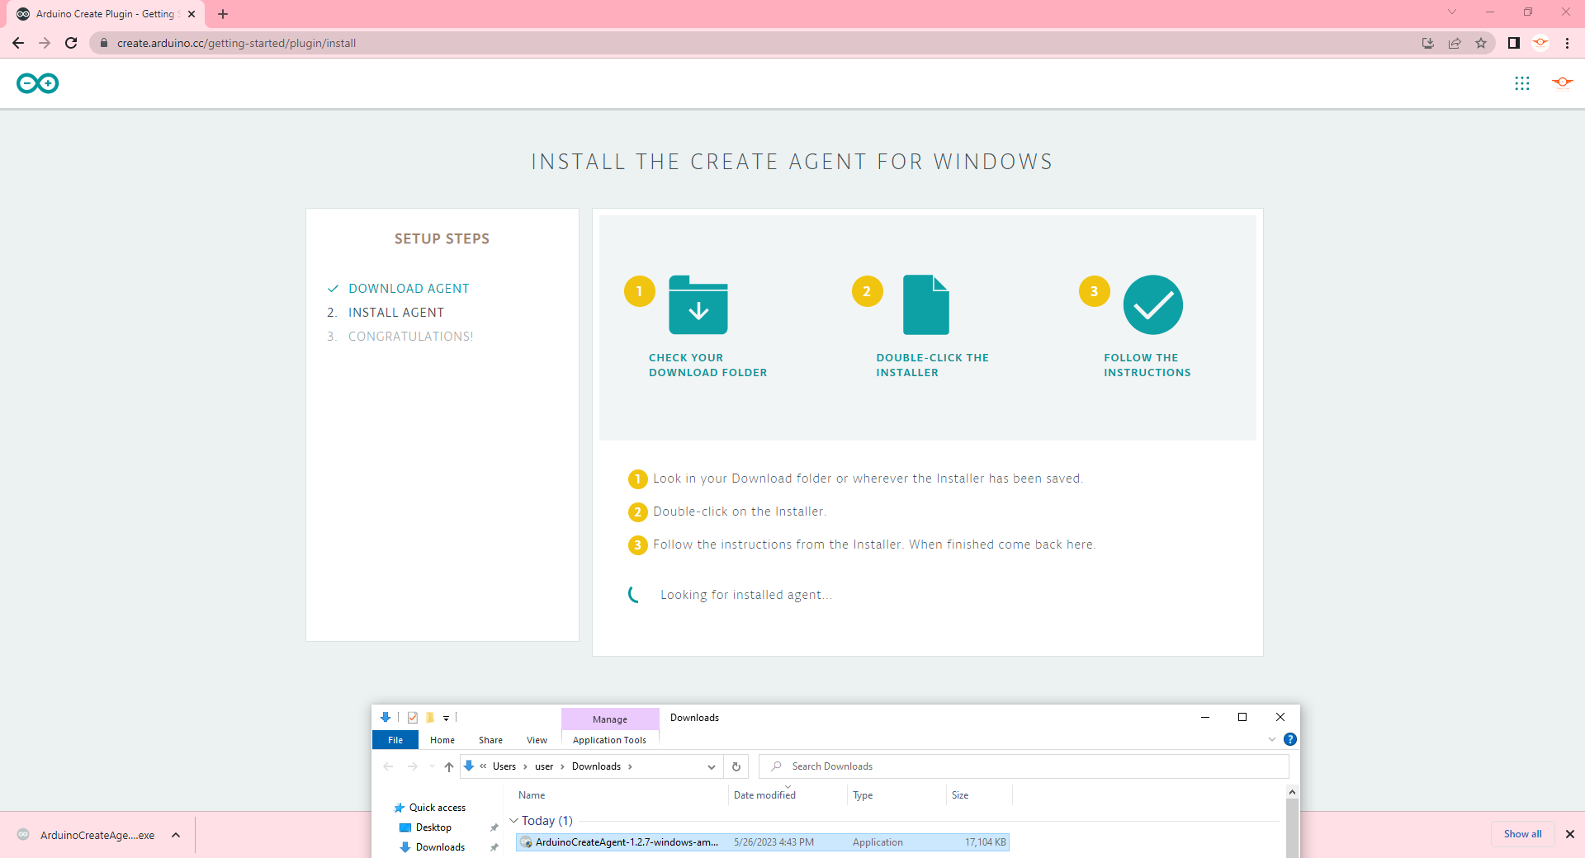Image resolution: width=1585 pixels, height=858 pixels.
Task: Click Downloads in the Explorer breadcrumb path
Action: (596, 766)
